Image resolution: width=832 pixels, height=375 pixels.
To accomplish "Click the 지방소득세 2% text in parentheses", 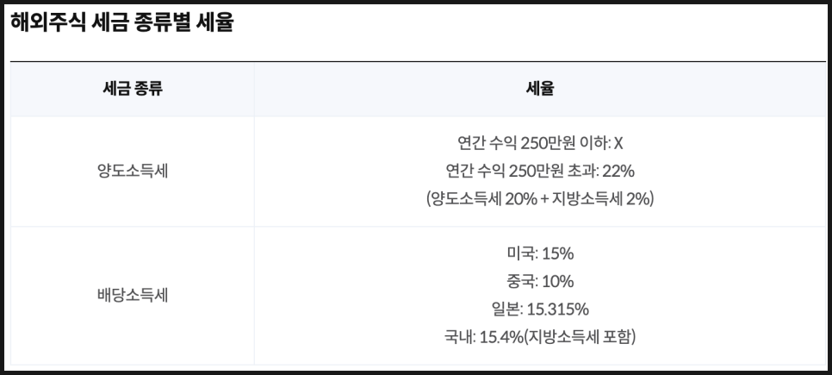I will (x=600, y=198).
